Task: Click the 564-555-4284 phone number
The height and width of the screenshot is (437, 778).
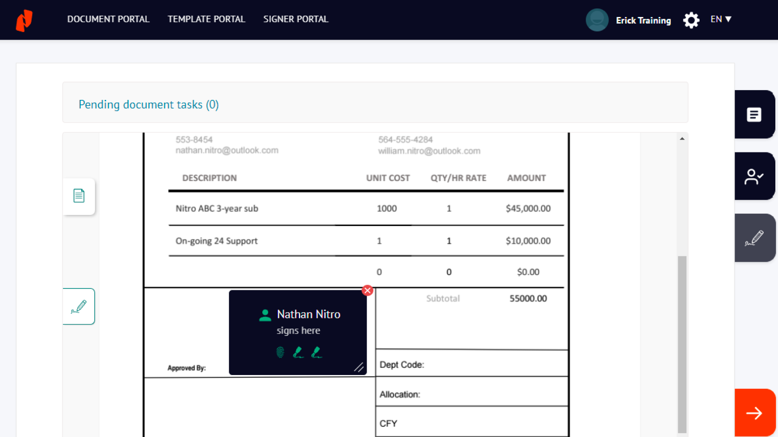Action: click(406, 140)
